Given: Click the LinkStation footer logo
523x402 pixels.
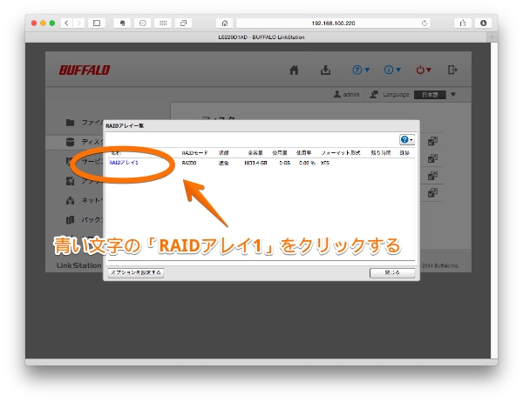Looking at the screenshot, I should coord(79,265).
